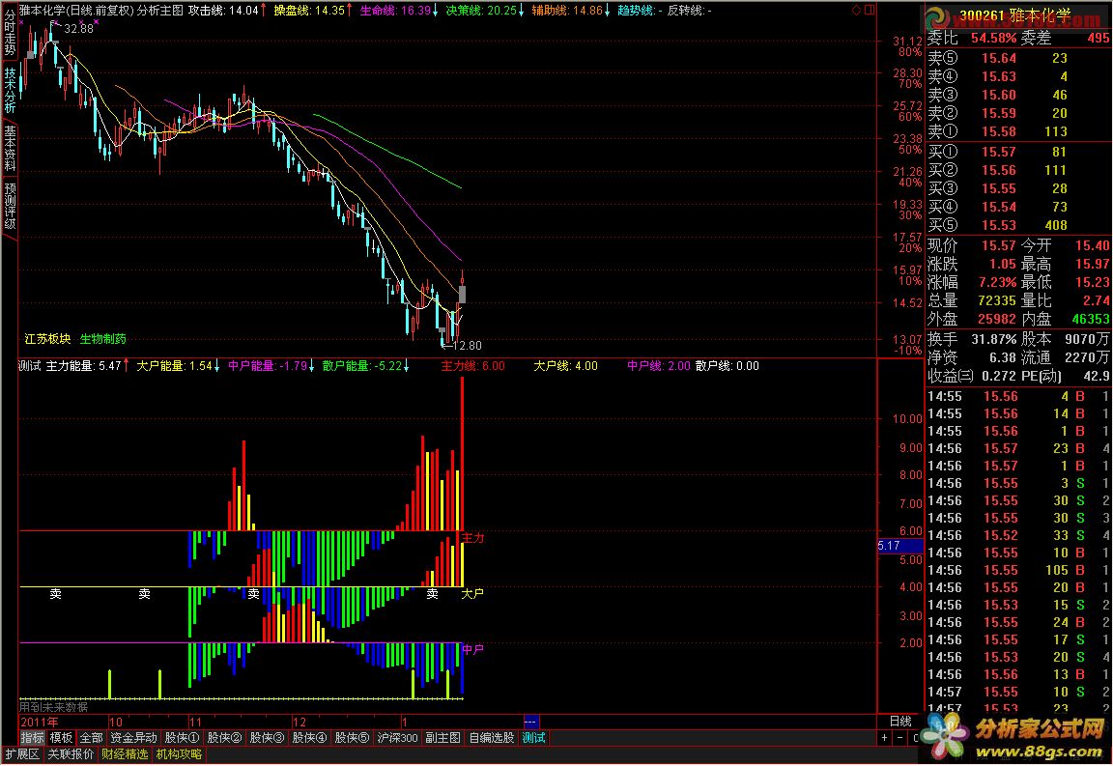The image size is (1113, 766).
Task: Click the 买① price 15.57 row
Action: coord(1018,152)
